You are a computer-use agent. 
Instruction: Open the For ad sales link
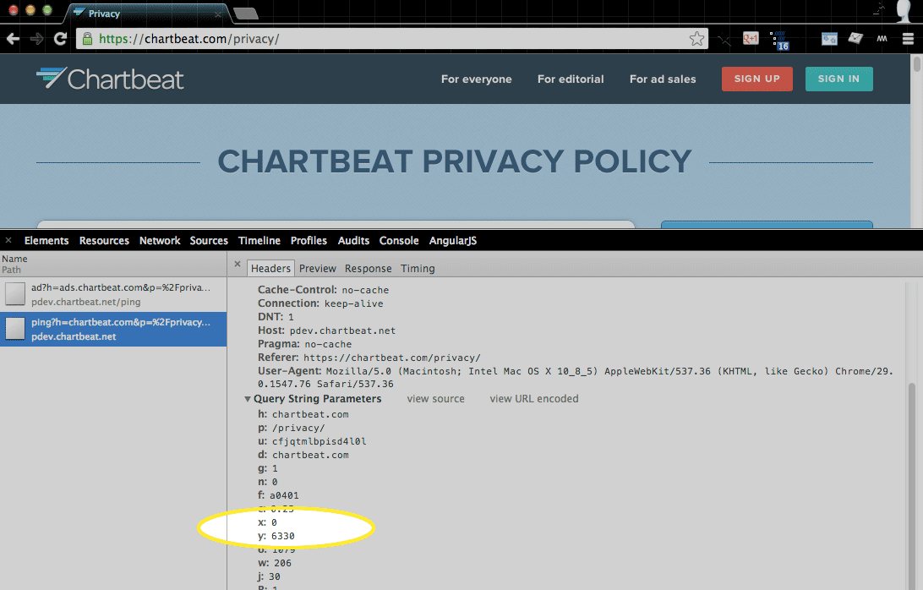tap(663, 79)
